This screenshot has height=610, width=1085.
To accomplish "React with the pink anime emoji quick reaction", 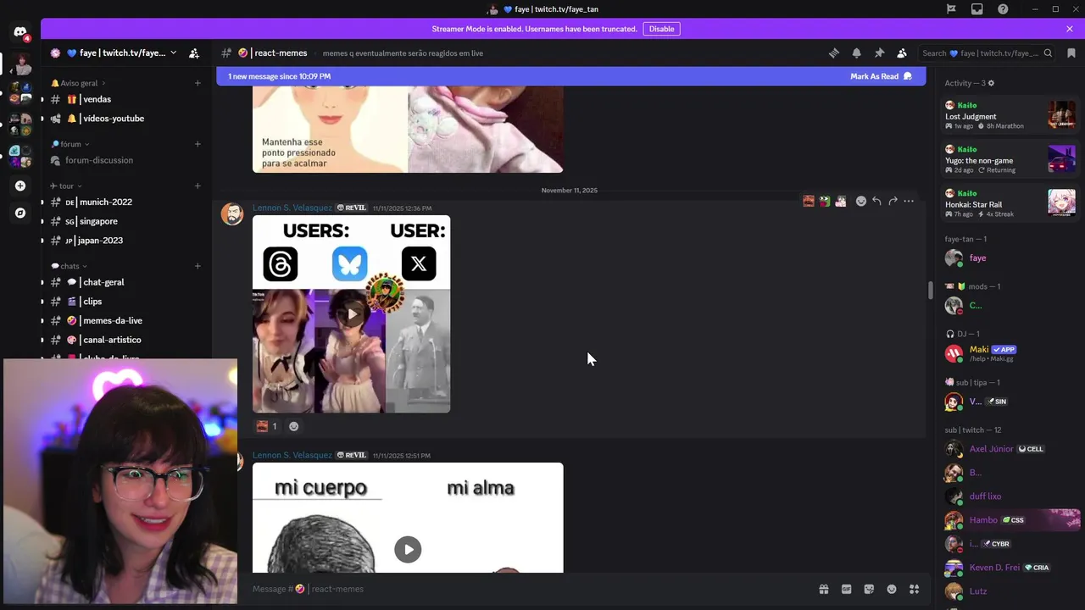I will pos(841,201).
